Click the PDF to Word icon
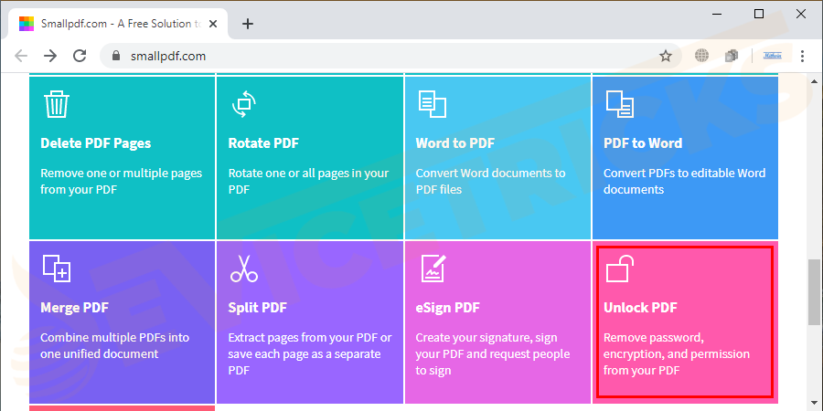The height and width of the screenshot is (411, 823). click(619, 104)
